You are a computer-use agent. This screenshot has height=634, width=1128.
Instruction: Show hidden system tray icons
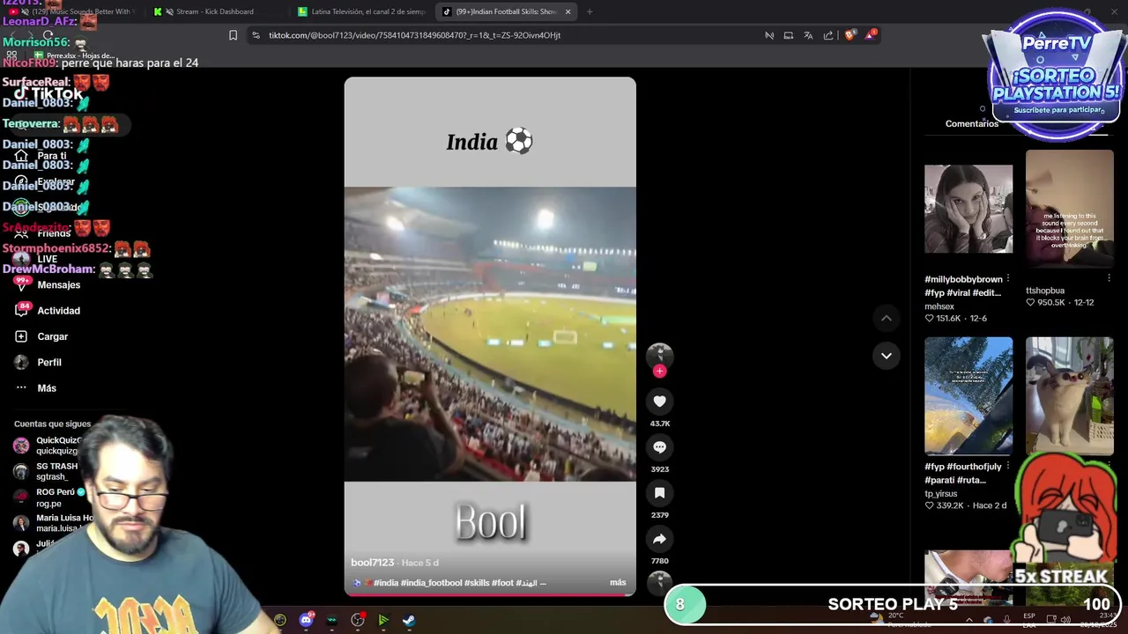point(968,620)
